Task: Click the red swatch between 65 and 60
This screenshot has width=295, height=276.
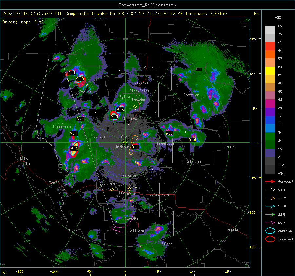Action: pyautogui.click(x=270, y=46)
